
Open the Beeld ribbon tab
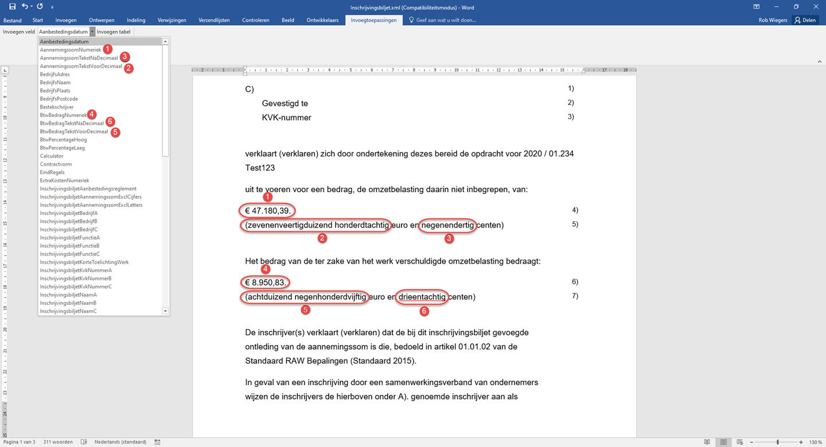[288, 20]
